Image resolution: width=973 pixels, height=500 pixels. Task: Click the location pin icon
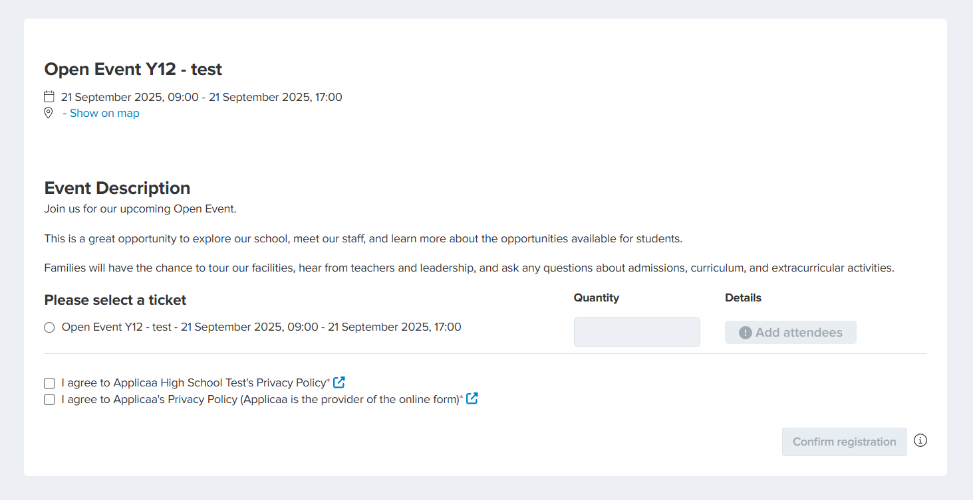pos(49,113)
